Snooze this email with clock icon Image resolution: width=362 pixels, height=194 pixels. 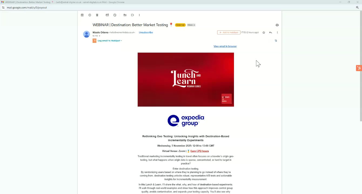[115, 15]
